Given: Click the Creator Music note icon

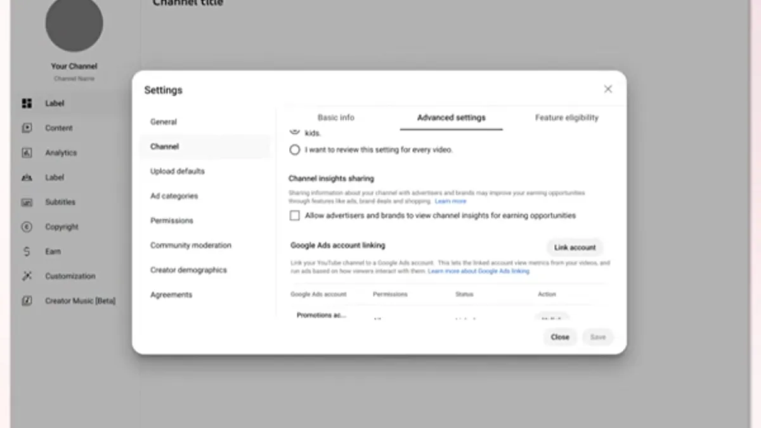Looking at the screenshot, I should click(27, 301).
